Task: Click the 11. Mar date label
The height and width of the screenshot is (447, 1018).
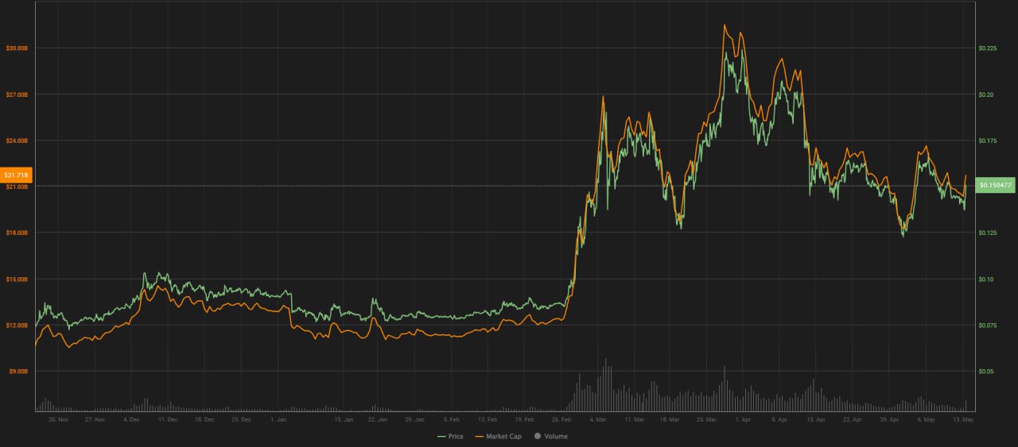Action: 634,418
